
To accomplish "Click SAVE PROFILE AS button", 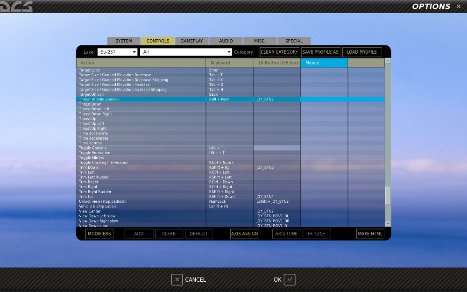I will (x=320, y=52).
